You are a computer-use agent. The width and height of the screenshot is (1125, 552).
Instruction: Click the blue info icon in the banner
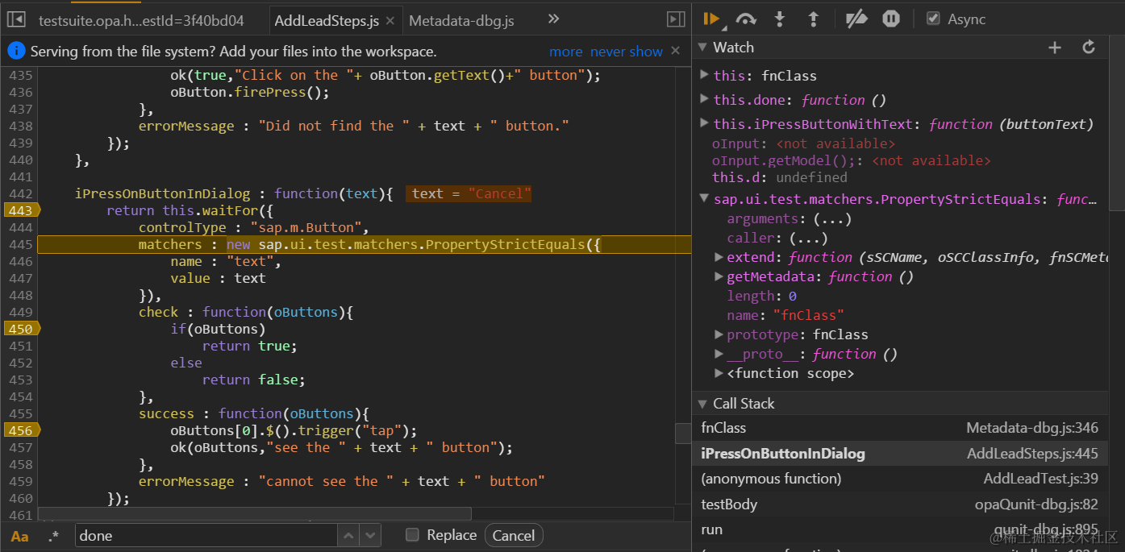click(16, 52)
